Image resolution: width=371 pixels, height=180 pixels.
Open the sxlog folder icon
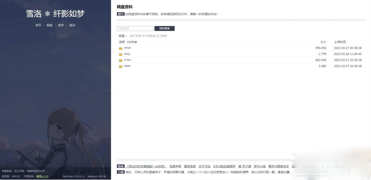tap(120, 54)
